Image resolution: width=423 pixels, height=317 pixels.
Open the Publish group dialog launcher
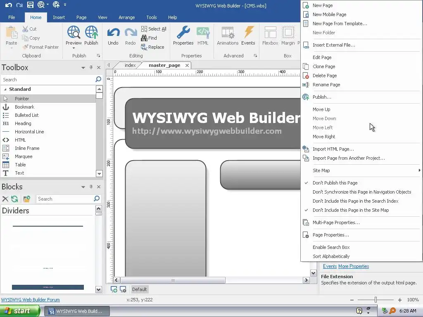coord(98,56)
